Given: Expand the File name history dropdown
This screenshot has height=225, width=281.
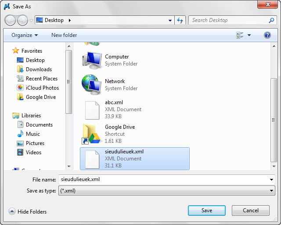Looking at the screenshot, I should click(x=272, y=180).
